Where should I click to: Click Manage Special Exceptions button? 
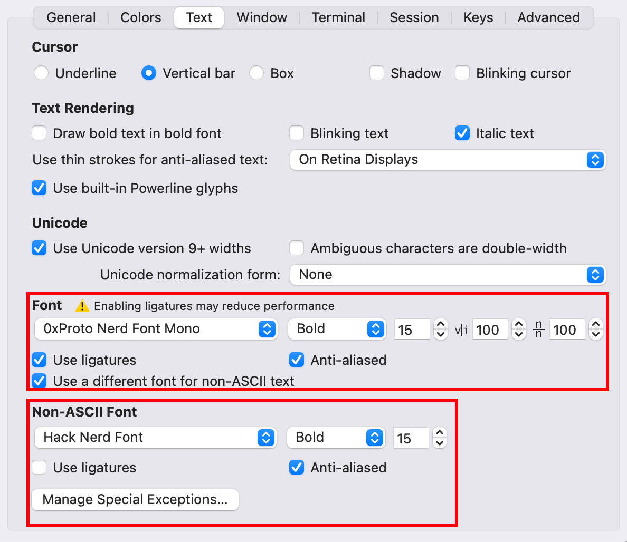(135, 499)
